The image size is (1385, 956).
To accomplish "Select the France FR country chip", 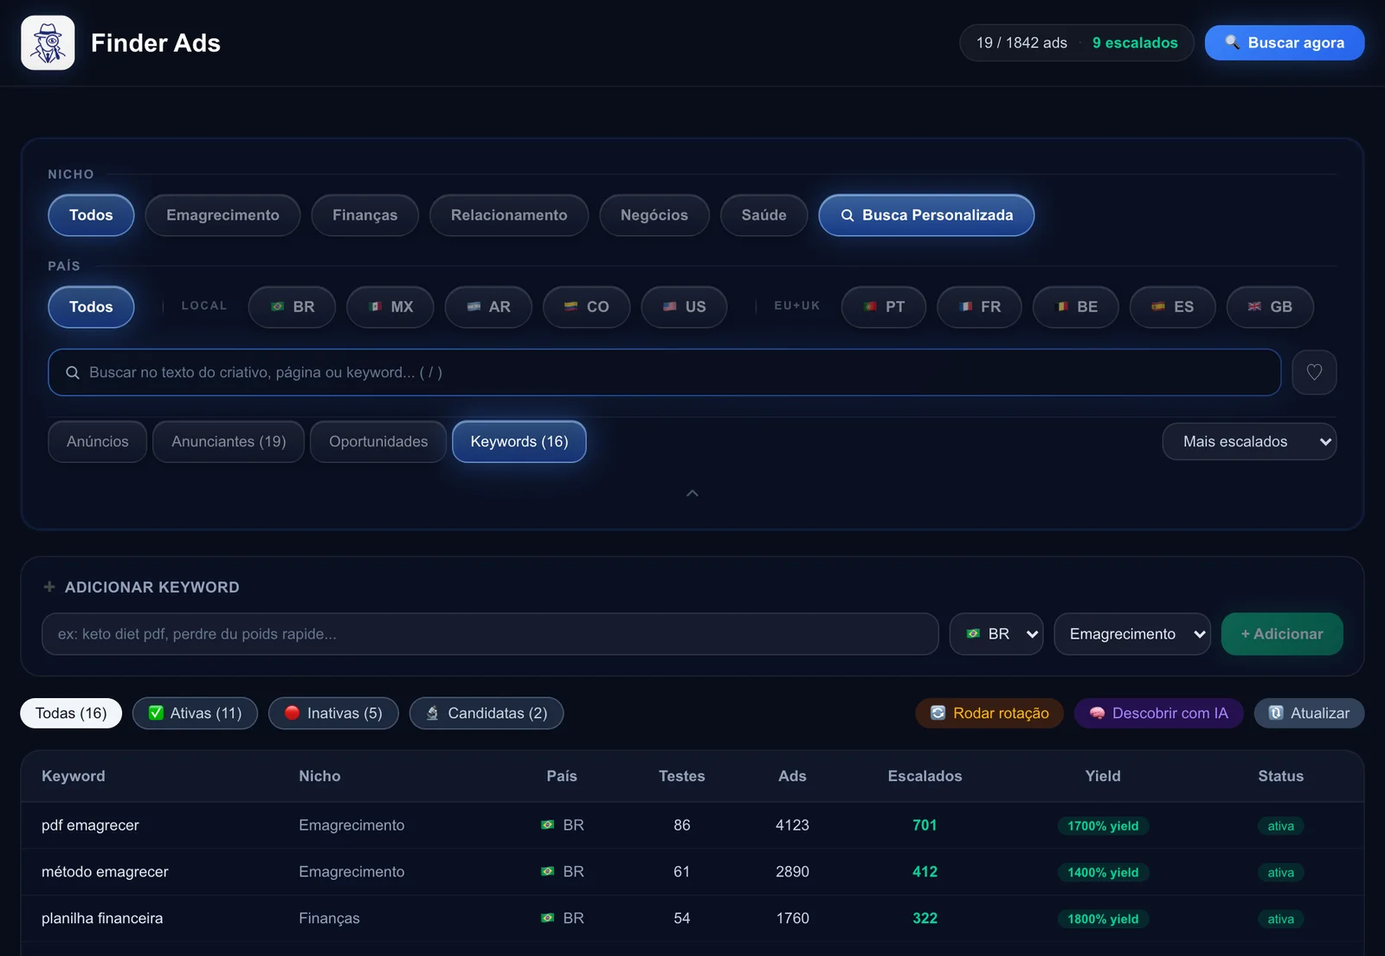I will pos(980,307).
